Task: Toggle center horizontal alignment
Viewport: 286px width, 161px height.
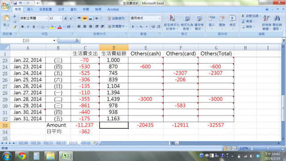Action: [x=84, y=26]
